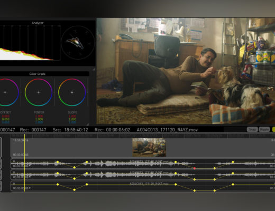
Task: Click the Power color wheel center point
Action: [39, 92]
